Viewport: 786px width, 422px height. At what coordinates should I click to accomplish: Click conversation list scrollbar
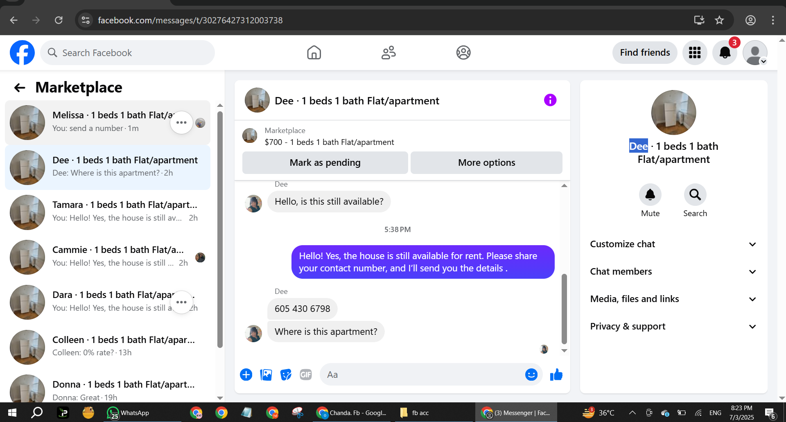pos(220,229)
